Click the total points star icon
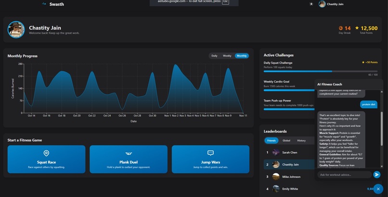 coord(357,28)
